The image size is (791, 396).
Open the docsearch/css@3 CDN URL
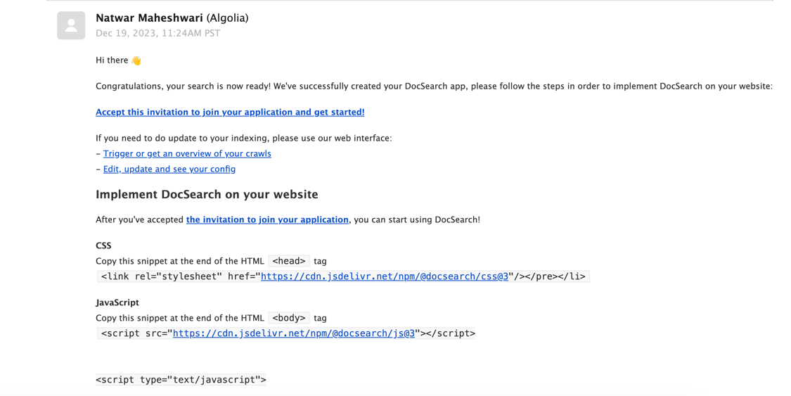(x=385, y=276)
